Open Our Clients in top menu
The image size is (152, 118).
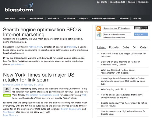coord(102,2)
